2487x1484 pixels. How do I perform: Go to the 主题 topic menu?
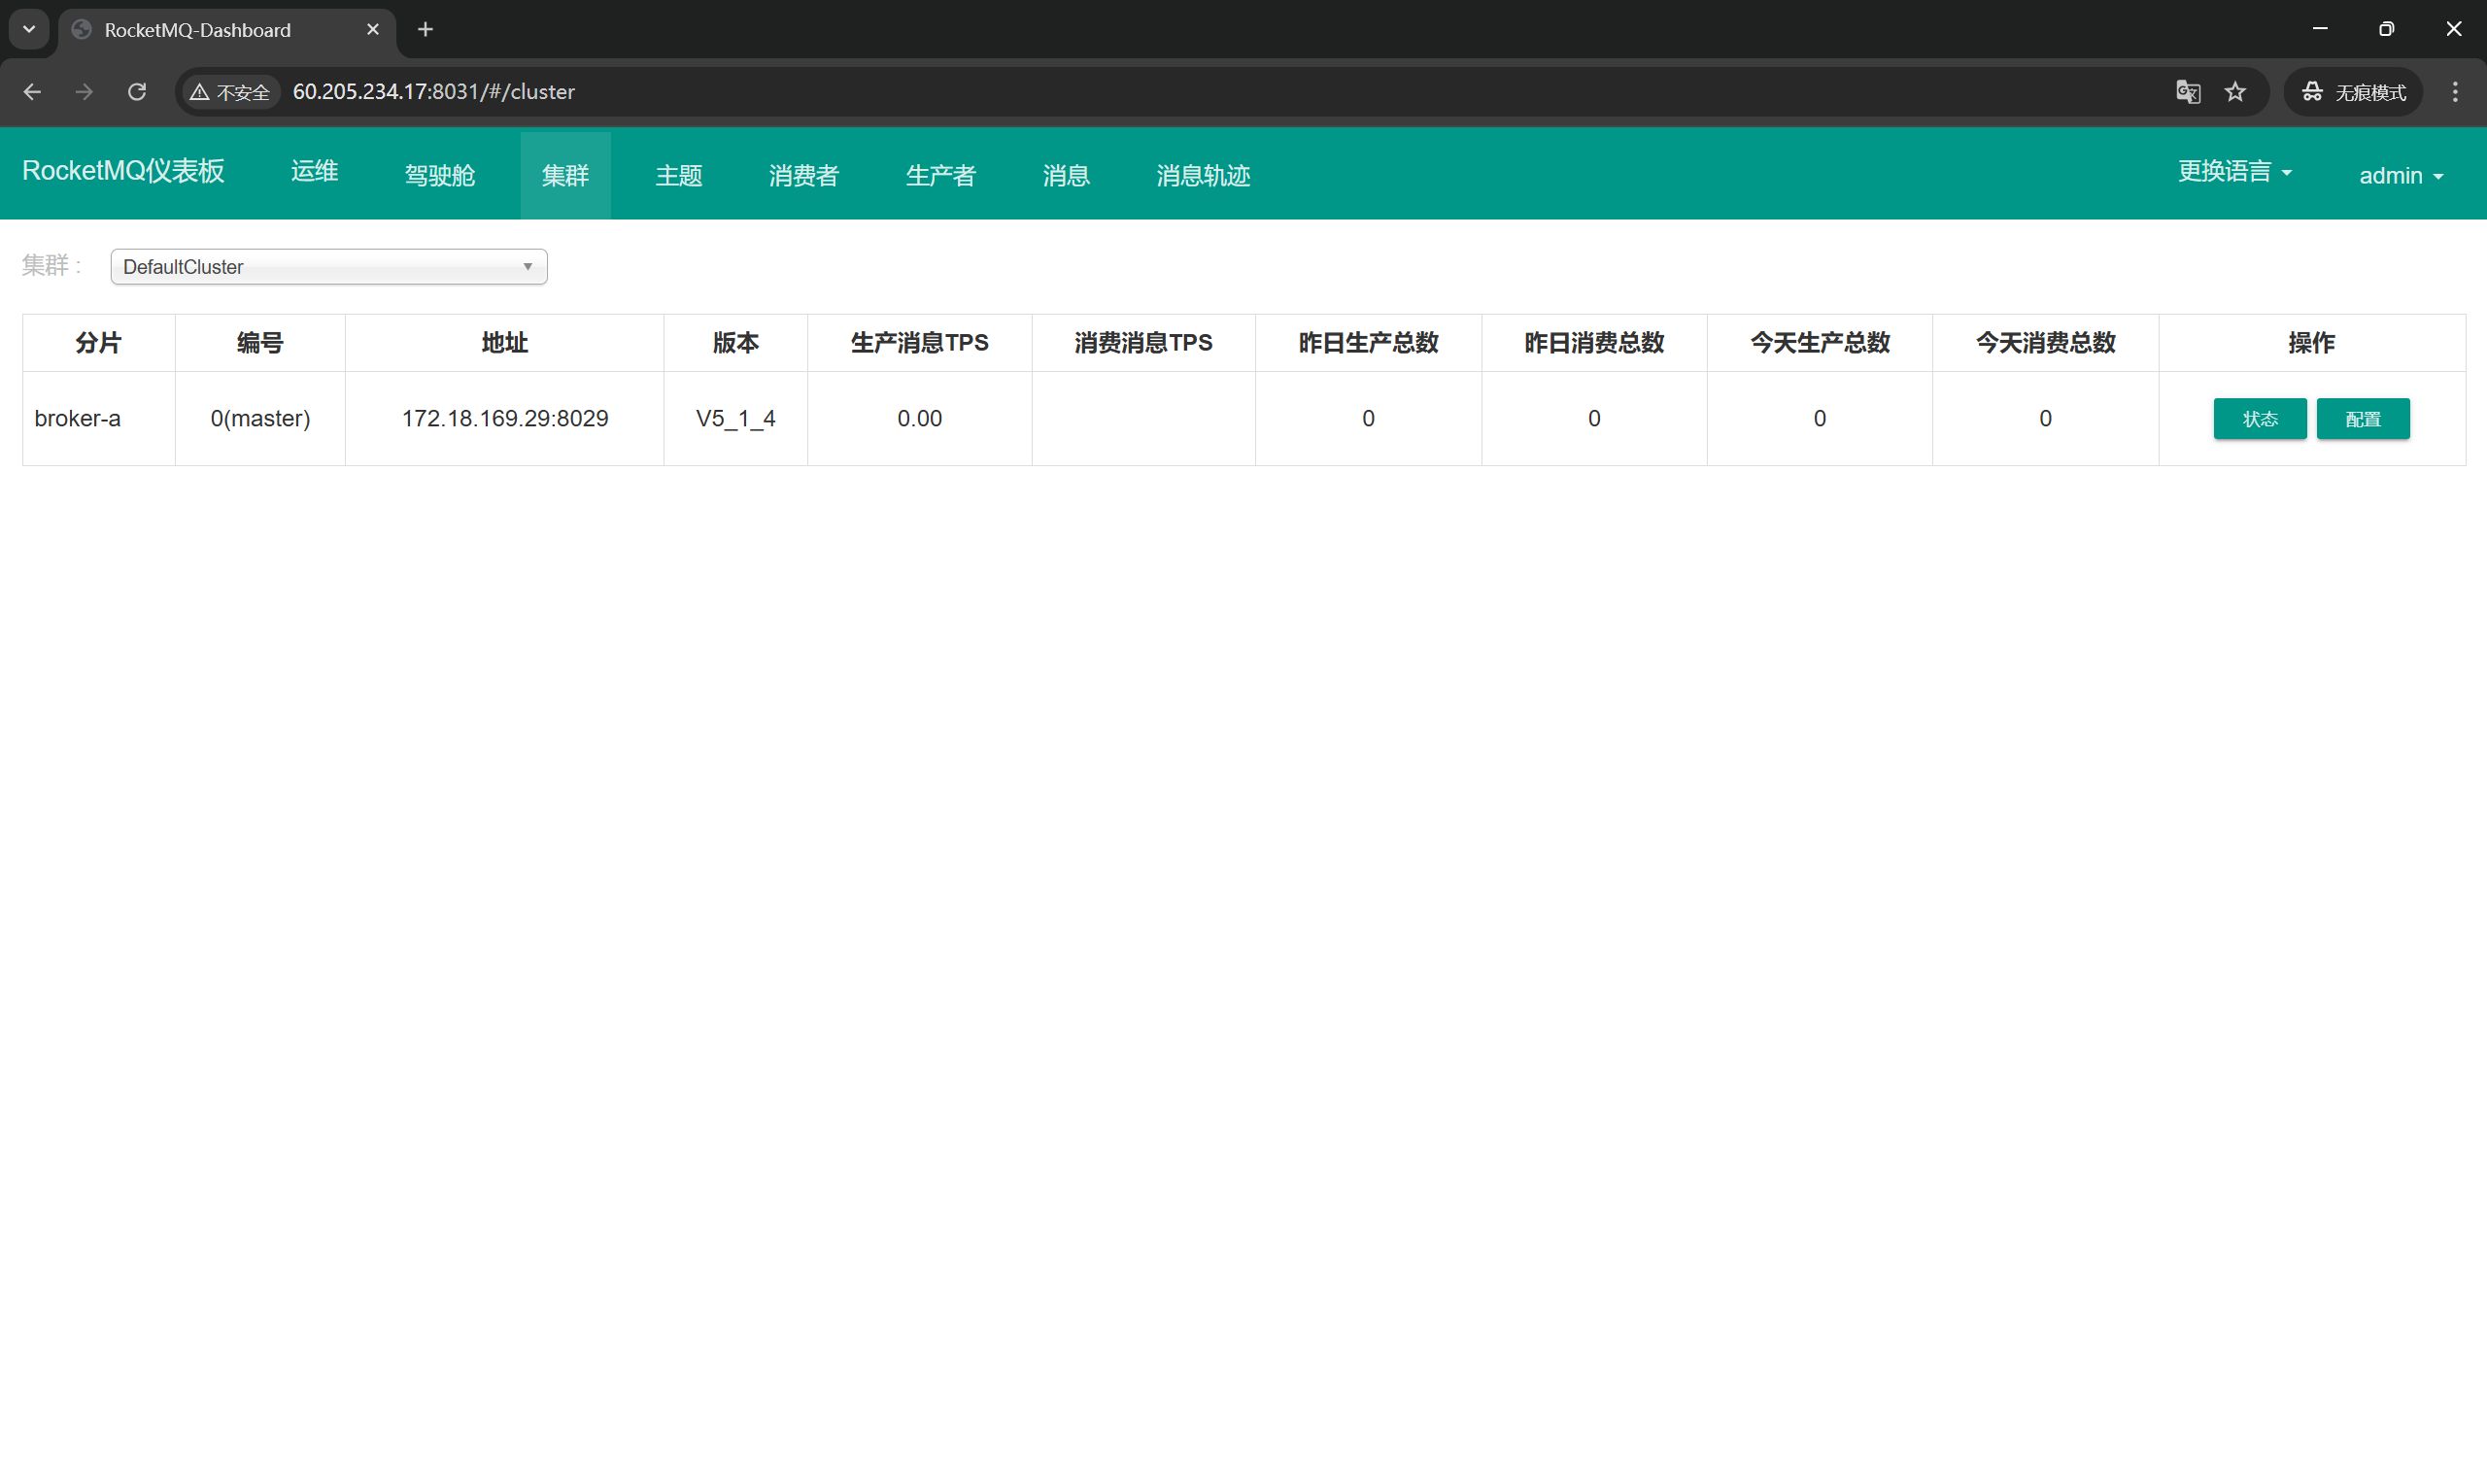click(x=678, y=176)
